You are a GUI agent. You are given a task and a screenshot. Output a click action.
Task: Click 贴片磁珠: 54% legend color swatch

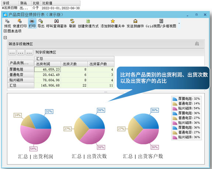click(x=175, y=108)
